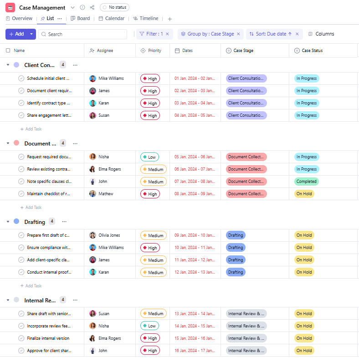The width and height of the screenshot is (359, 358).
Task: Open the Columns settings
Action: pos(321,34)
